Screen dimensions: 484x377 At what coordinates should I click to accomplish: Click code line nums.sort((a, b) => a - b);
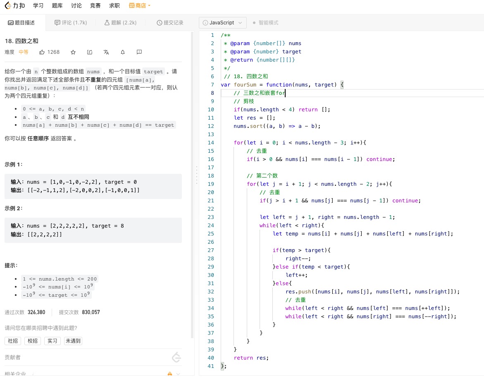pyautogui.click(x=277, y=126)
